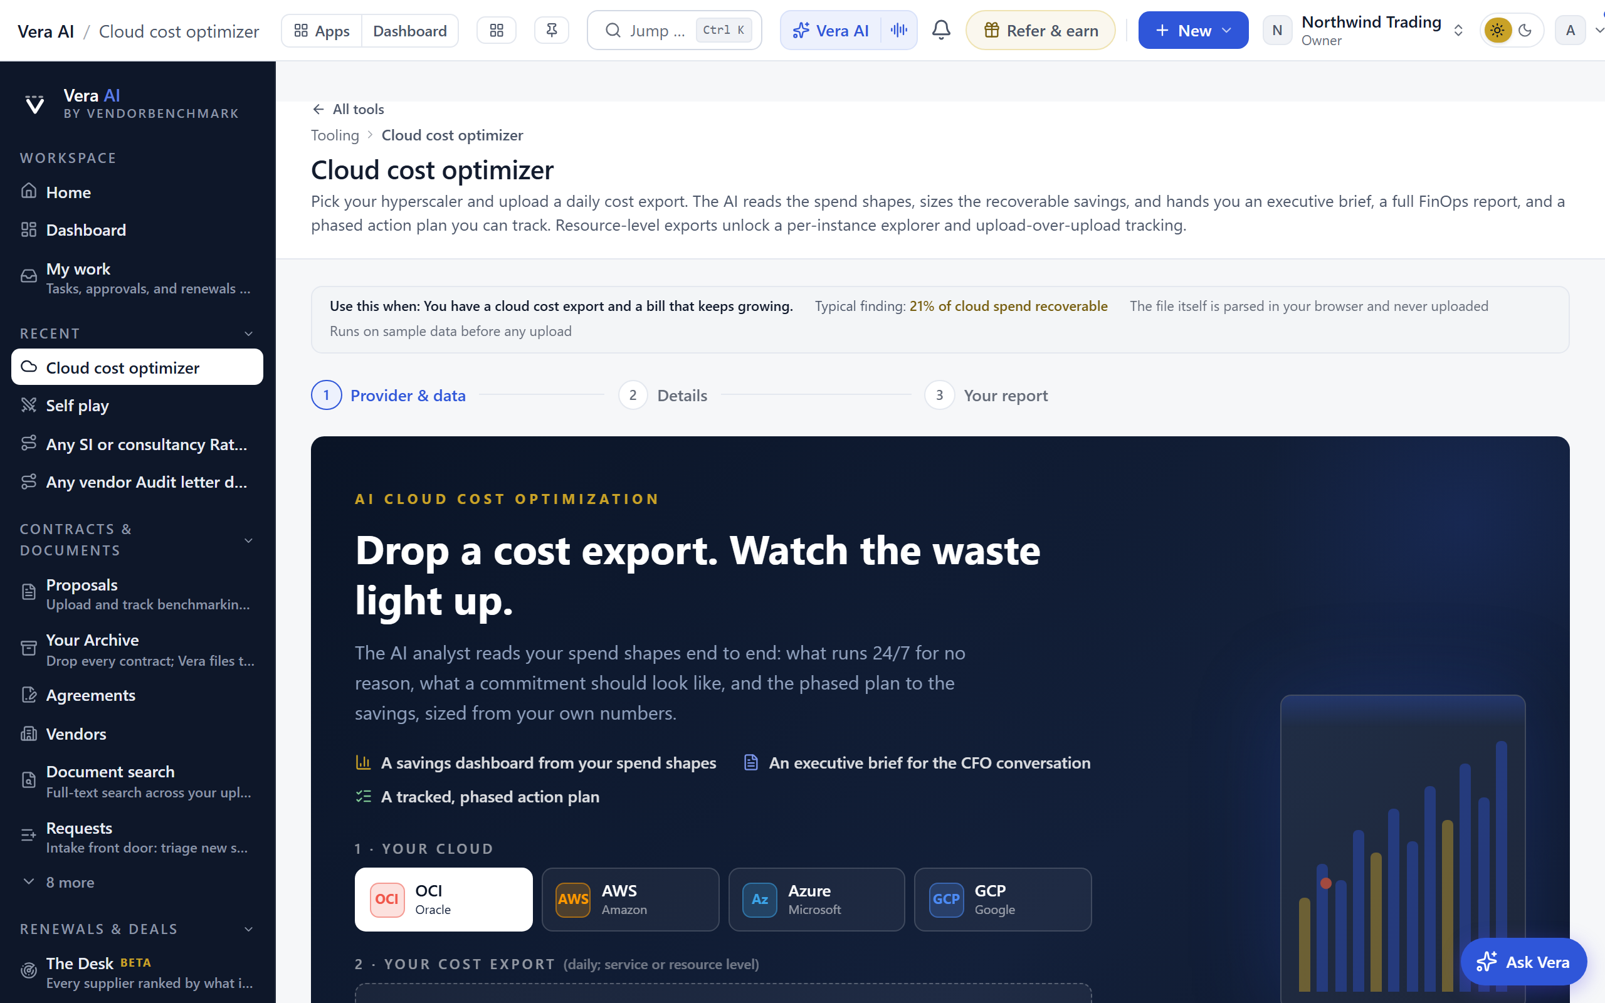Click Refer & earn button

point(1041,31)
